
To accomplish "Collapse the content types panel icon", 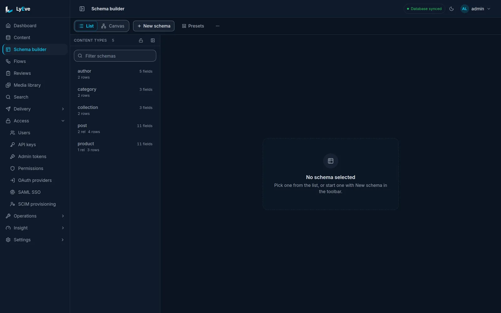I will (x=153, y=40).
